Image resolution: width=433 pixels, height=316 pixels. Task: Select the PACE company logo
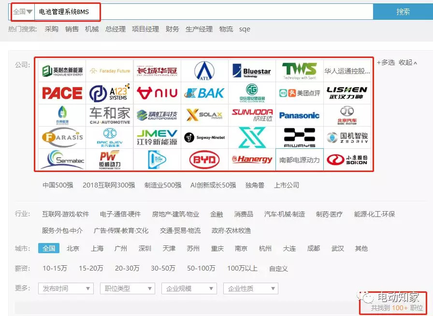click(x=62, y=93)
